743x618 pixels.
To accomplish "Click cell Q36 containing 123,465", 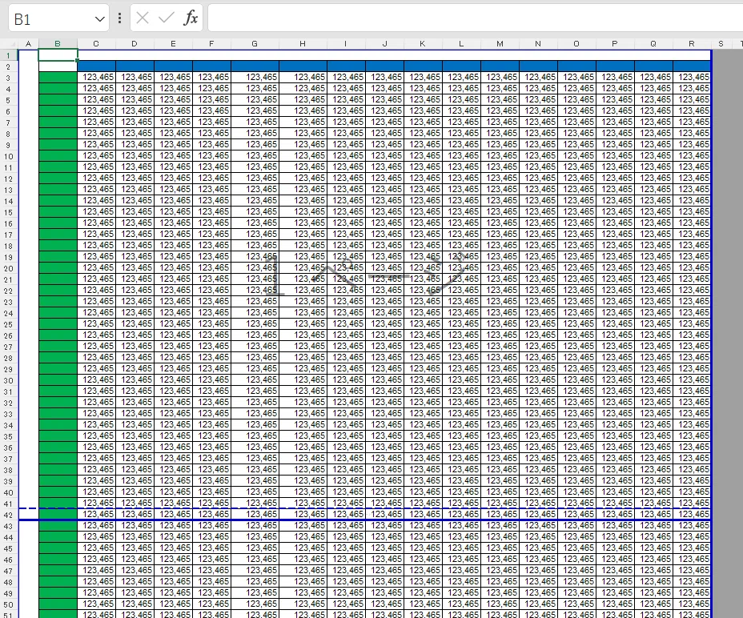I will 653,447.
